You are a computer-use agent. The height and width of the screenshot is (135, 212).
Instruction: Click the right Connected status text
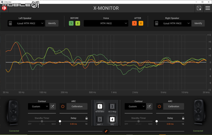(x=198, y=131)
